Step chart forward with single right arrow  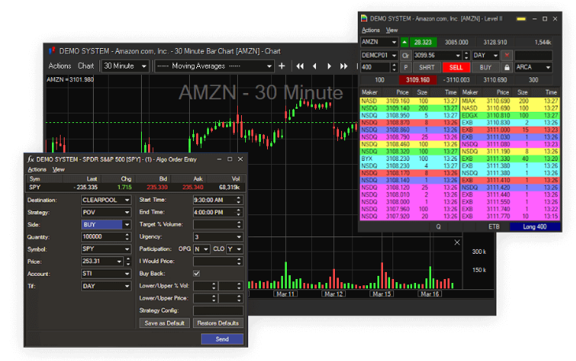pos(331,66)
